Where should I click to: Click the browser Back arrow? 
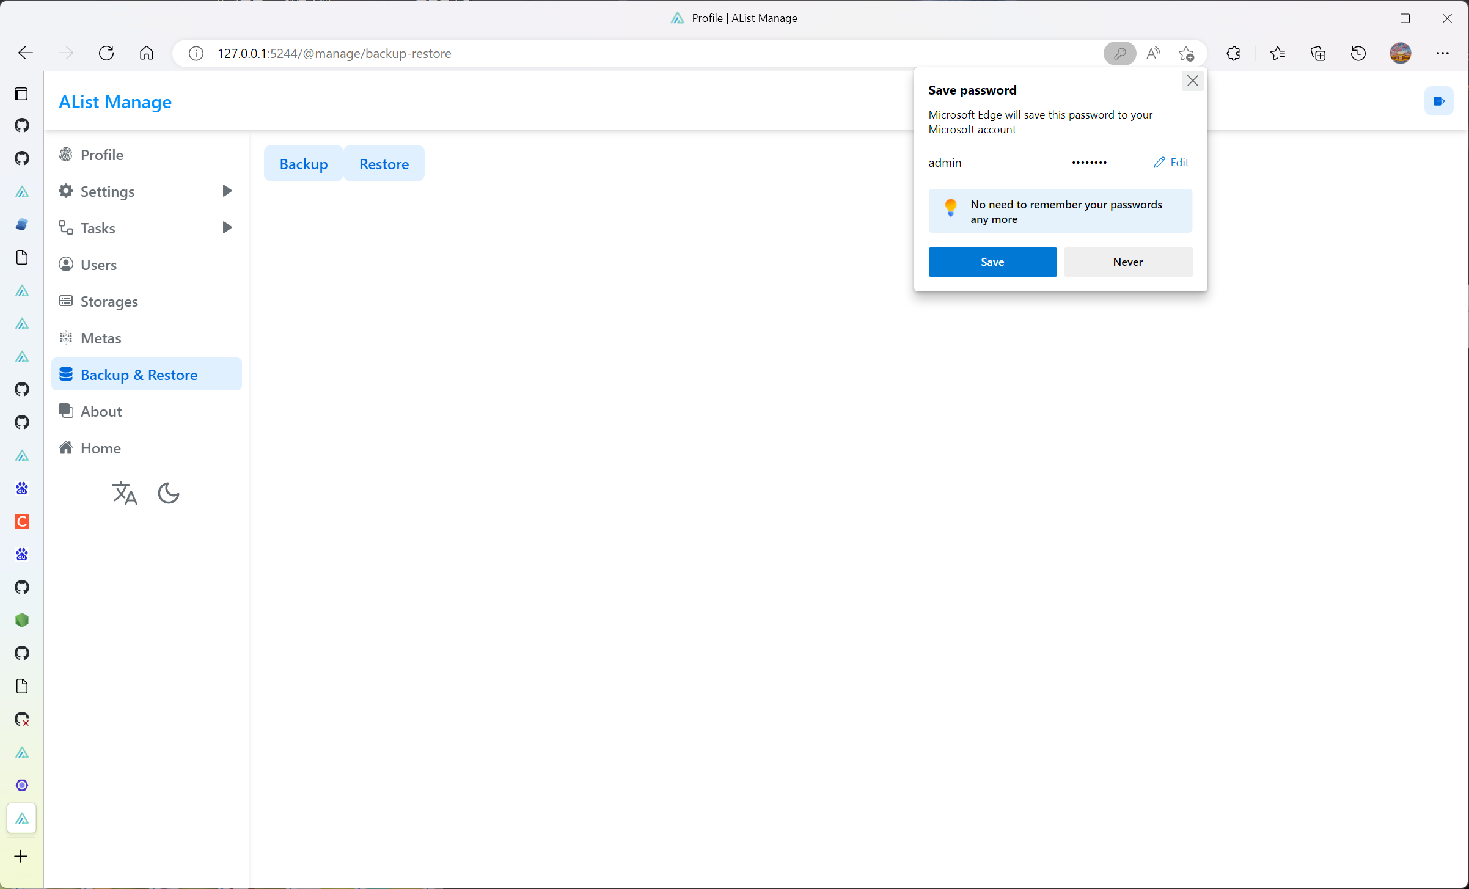(25, 53)
